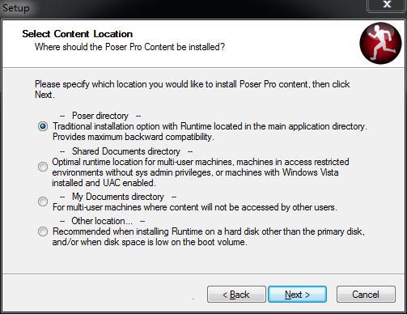
Task: Click the Select Content Location heading
Action: pos(78,34)
